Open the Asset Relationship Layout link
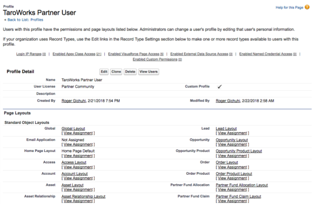312x204 pixels. [x=83, y=197]
